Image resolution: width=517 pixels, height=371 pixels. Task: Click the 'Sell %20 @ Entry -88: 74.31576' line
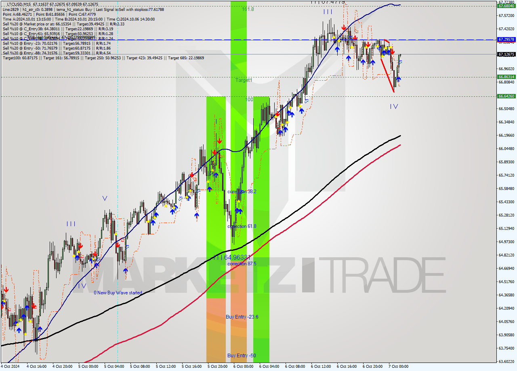[57, 53]
